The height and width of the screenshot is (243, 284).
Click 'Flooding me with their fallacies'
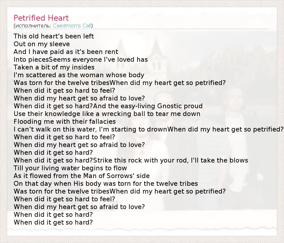pyautogui.click(x=65, y=121)
